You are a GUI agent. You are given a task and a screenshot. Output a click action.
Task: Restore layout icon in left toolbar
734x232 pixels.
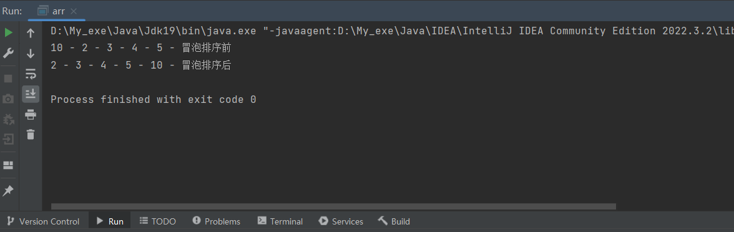point(9,165)
